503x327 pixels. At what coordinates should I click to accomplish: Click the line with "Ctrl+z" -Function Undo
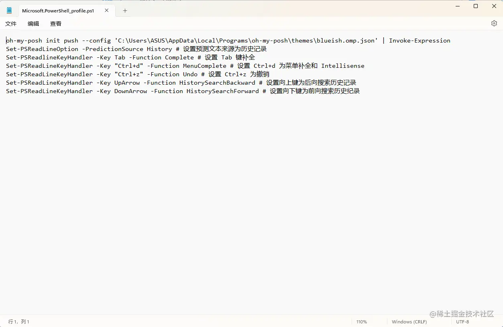pyautogui.click(x=138, y=74)
